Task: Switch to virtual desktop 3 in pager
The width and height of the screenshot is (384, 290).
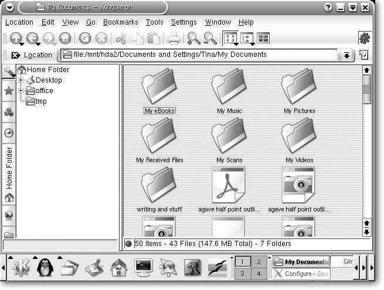Action: tap(242, 274)
